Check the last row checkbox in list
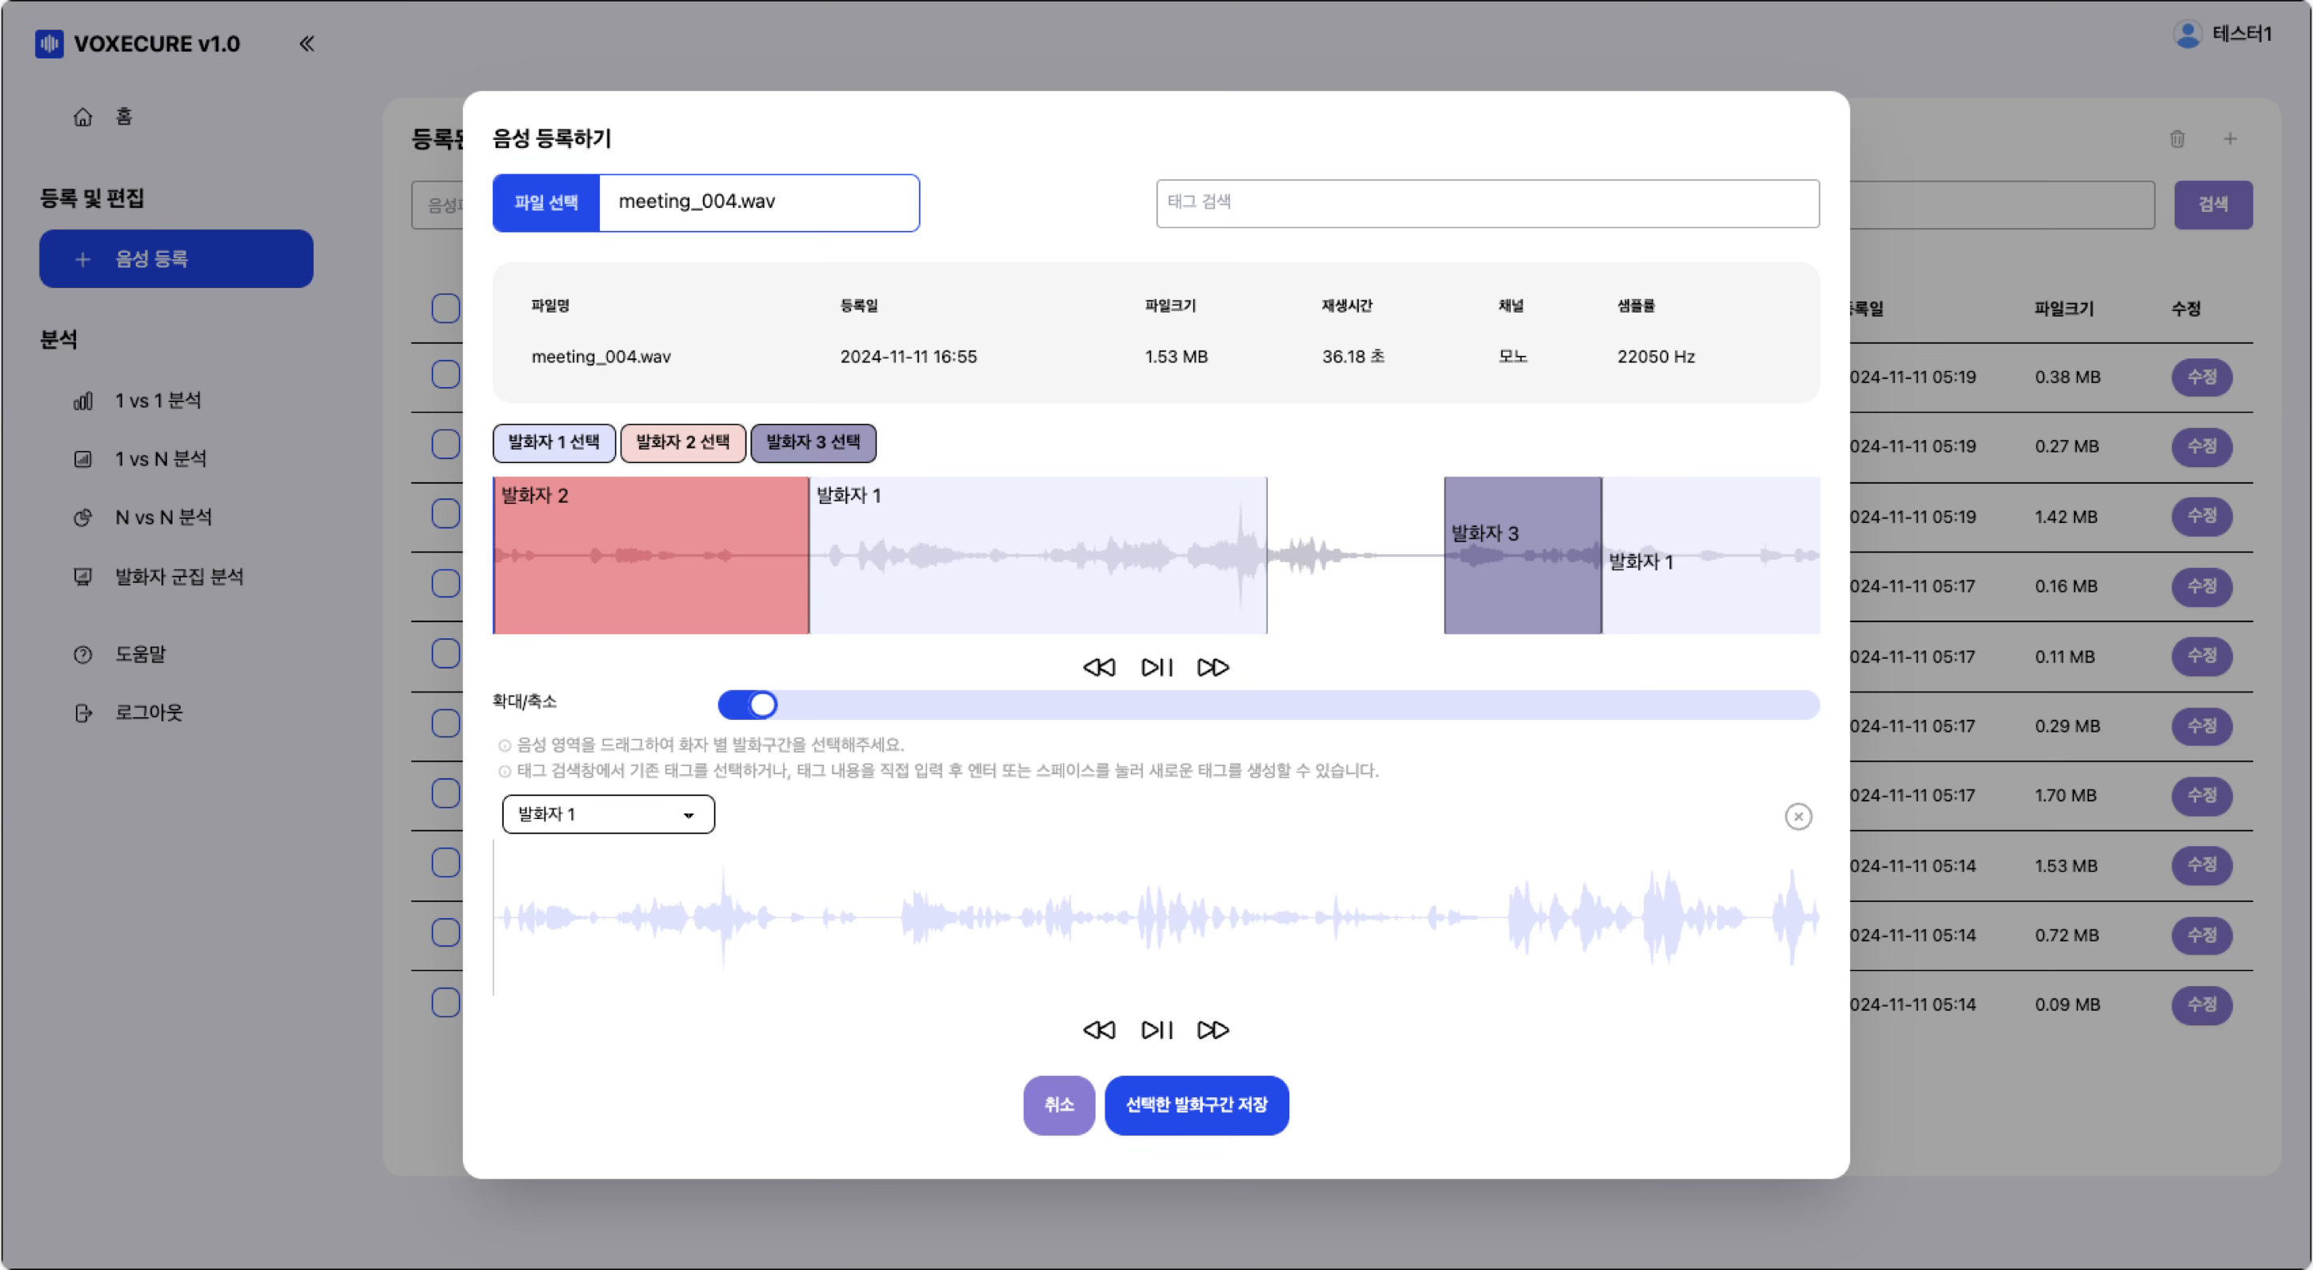2313x1270 pixels. (x=445, y=1002)
